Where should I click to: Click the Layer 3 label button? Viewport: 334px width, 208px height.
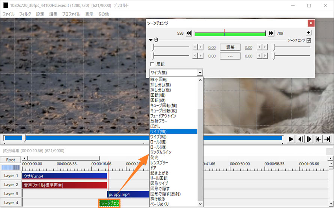(x=11, y=194)
